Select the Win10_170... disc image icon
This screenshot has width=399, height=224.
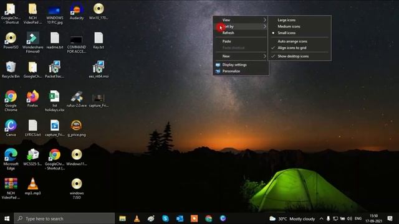[x=99, y=11]
